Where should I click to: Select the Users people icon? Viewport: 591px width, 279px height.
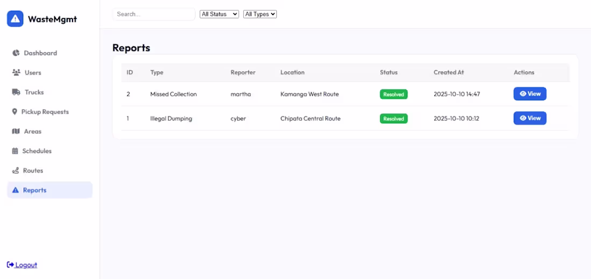[x=16, y=72]
